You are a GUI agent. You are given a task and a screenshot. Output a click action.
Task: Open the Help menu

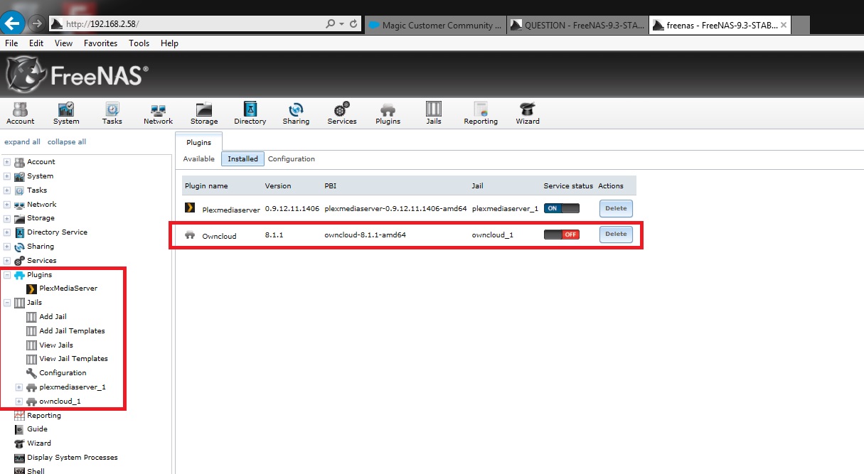pos(169,43)
